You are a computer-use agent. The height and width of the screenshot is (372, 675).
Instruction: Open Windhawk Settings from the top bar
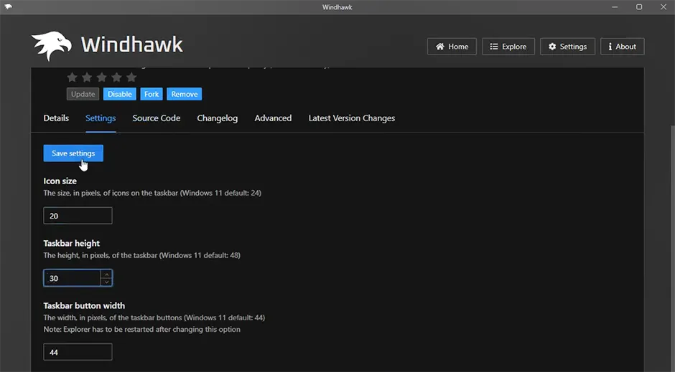(x=567, y=47)
